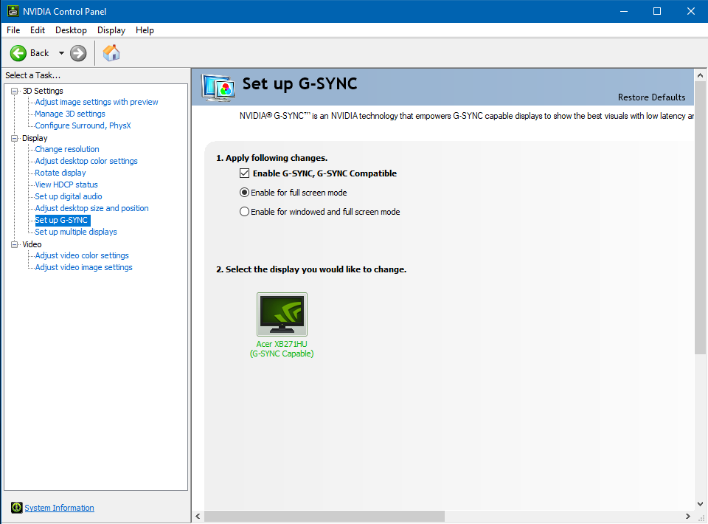The image size is (708, 524).
Task: Open Configure Surround, PhysX
Action: 83,125
